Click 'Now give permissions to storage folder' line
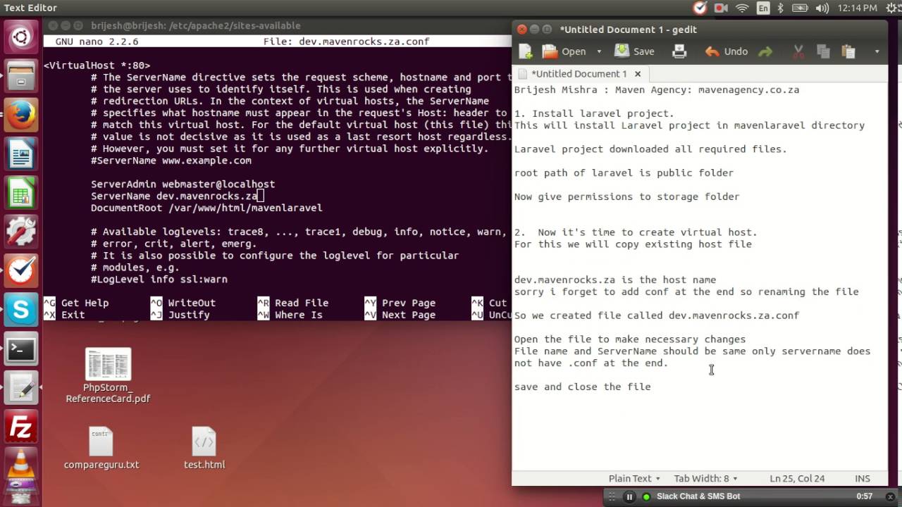This screenshot has height=507, width=902. [x=626, y=196]
